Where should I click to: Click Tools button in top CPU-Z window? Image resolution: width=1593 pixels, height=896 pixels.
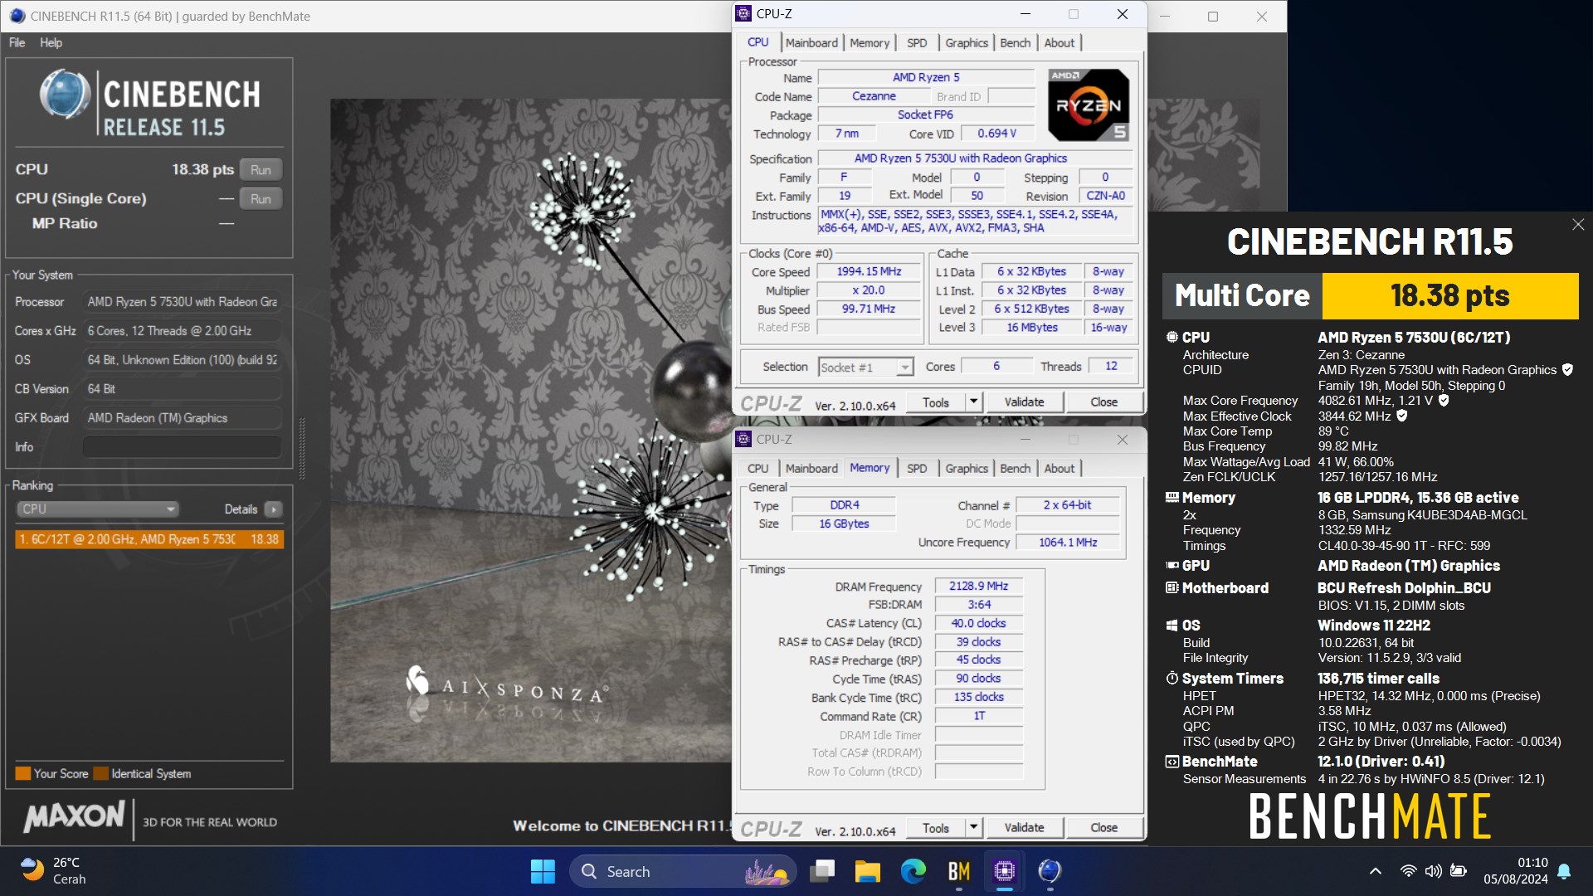935,402
